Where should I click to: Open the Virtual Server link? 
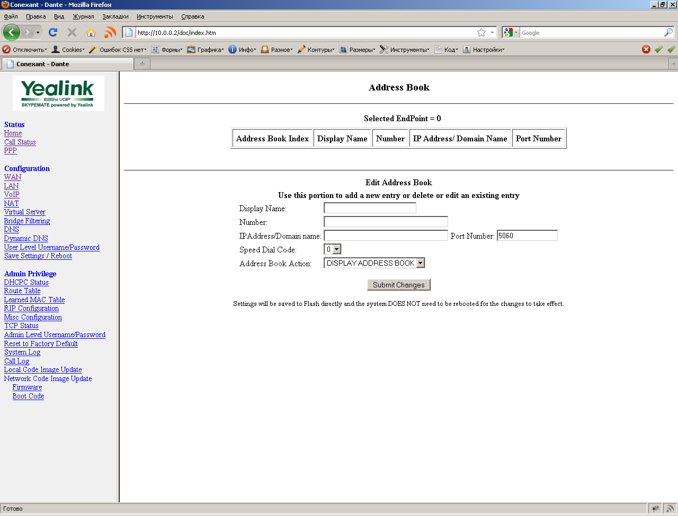pos(25,212)
